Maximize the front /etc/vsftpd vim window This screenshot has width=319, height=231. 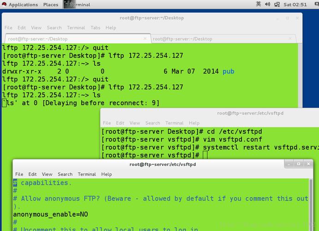point(299,164)
